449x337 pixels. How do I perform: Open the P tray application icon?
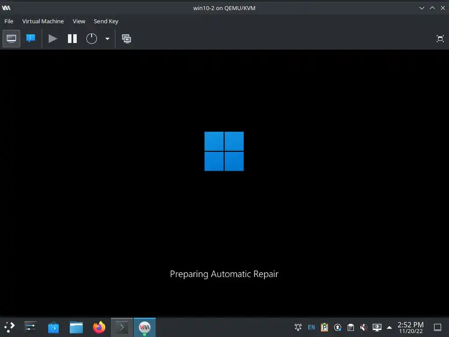324,327
